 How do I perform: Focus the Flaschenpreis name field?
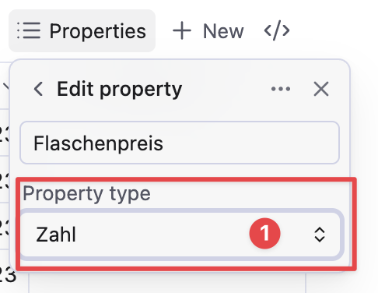180,143
